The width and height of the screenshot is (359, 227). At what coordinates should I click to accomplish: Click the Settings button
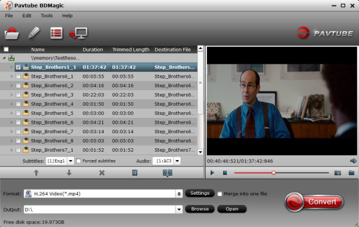click(x=200, y=193)
